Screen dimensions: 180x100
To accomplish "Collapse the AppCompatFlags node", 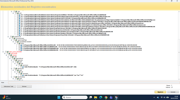I will [x=11, y=40].
